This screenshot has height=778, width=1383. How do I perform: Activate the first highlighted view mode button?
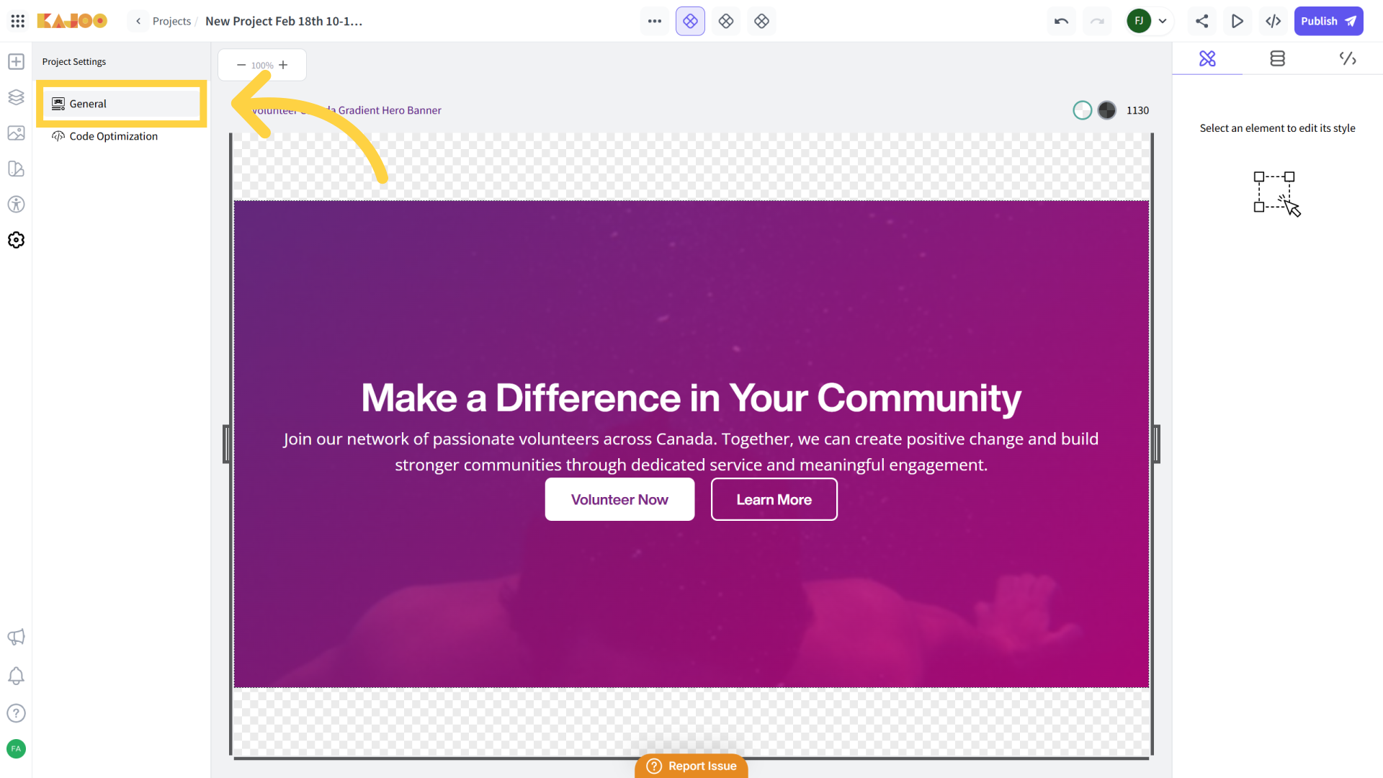690,21
